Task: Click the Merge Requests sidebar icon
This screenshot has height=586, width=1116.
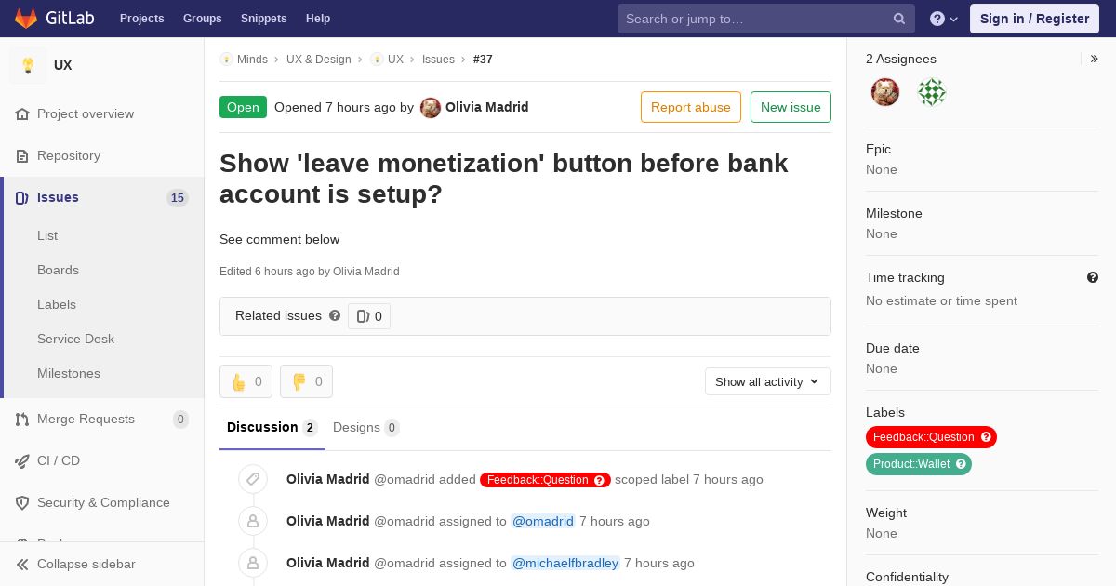Action: tap(22, 420)
